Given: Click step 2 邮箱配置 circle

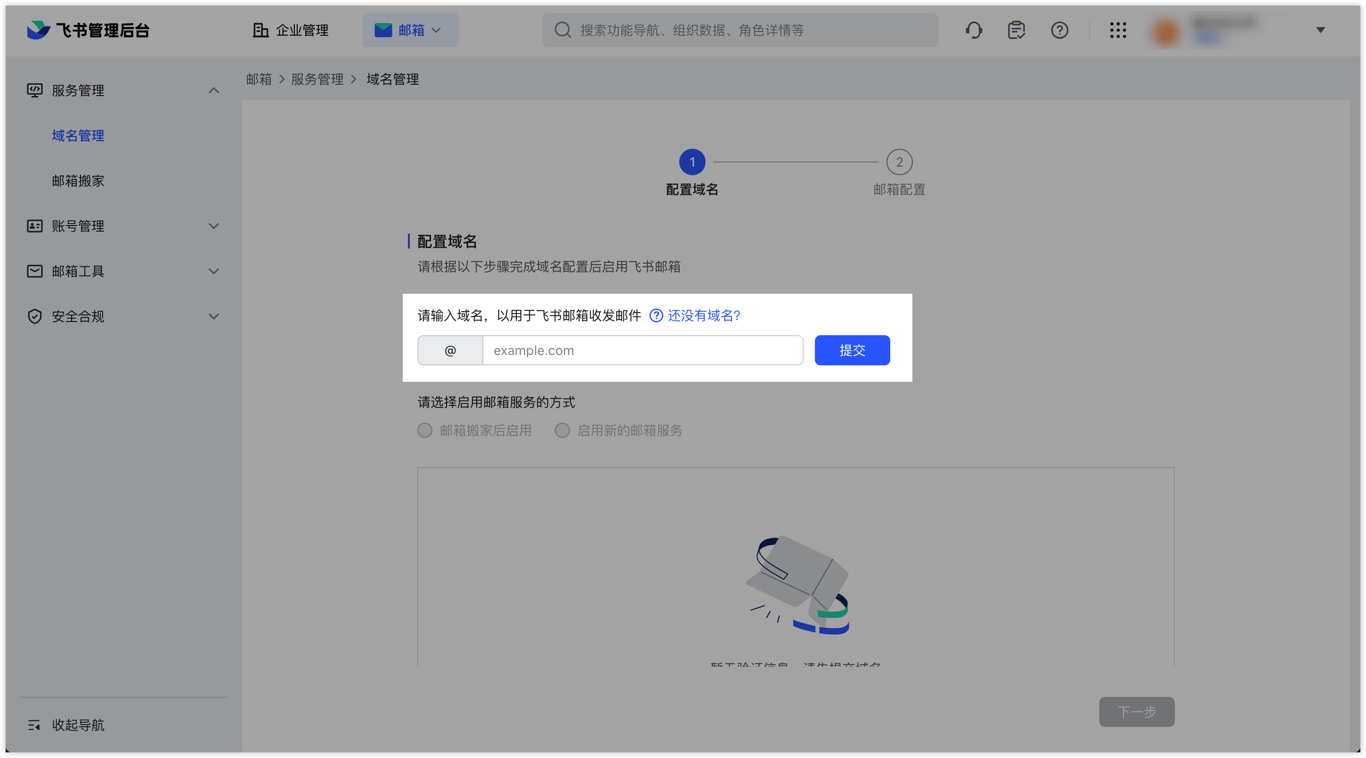Looking at the screenshot, I should pos(899,162).
